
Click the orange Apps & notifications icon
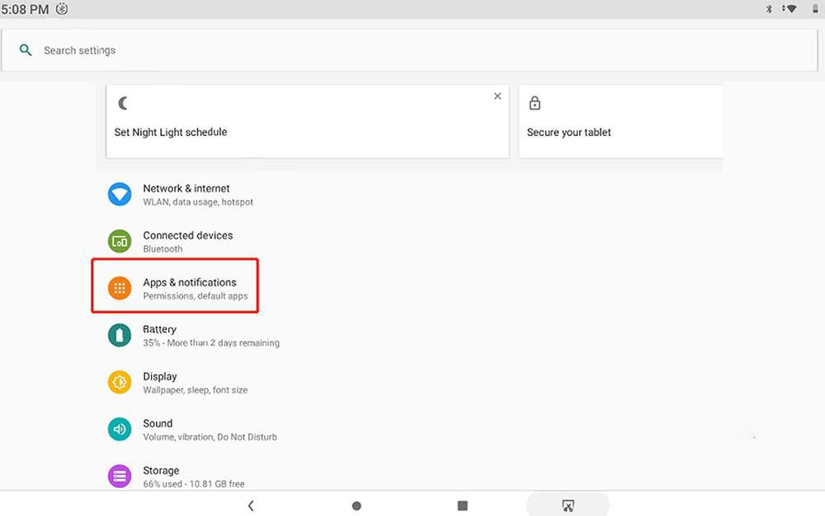tap(120, 288)
